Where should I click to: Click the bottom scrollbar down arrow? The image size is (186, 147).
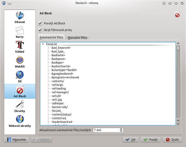(178, 124)
